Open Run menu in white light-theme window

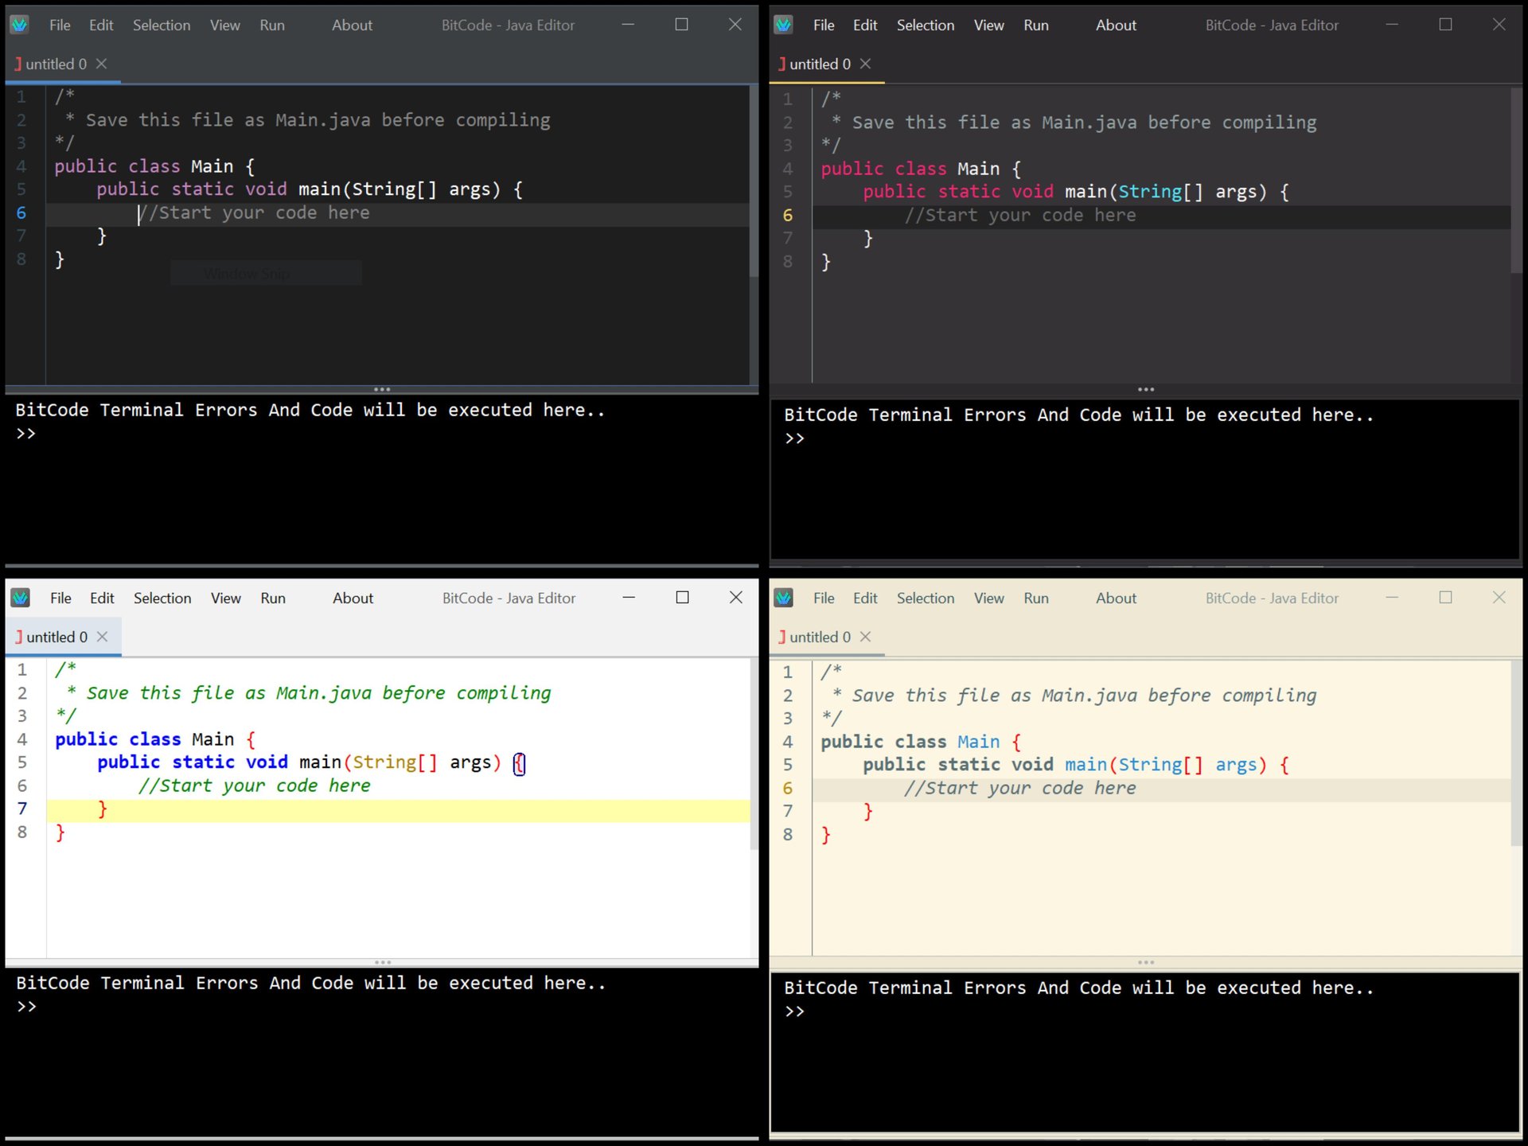pyautogui.click(x=273, y=598)
